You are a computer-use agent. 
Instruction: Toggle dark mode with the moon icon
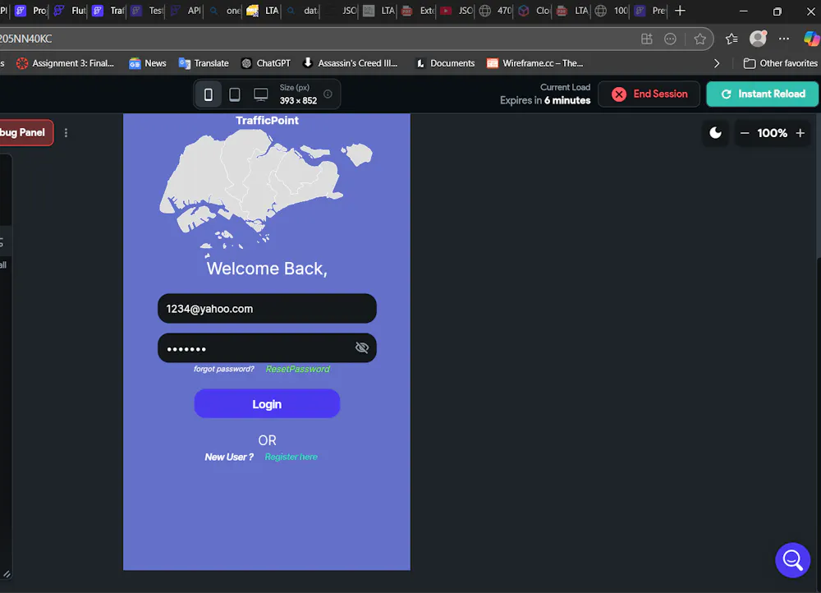click(715, 133)
